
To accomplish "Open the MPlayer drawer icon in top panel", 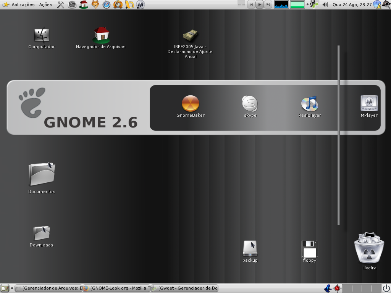I will pyautogui.click(x=141, y=5).
